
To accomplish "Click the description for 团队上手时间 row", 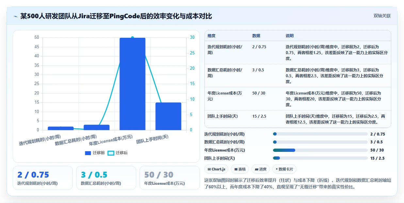I will 335,119.
